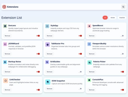This screenshot has height=97, width=128.
Task: Select the All filter tab
Action: click(x=105, y=18)
